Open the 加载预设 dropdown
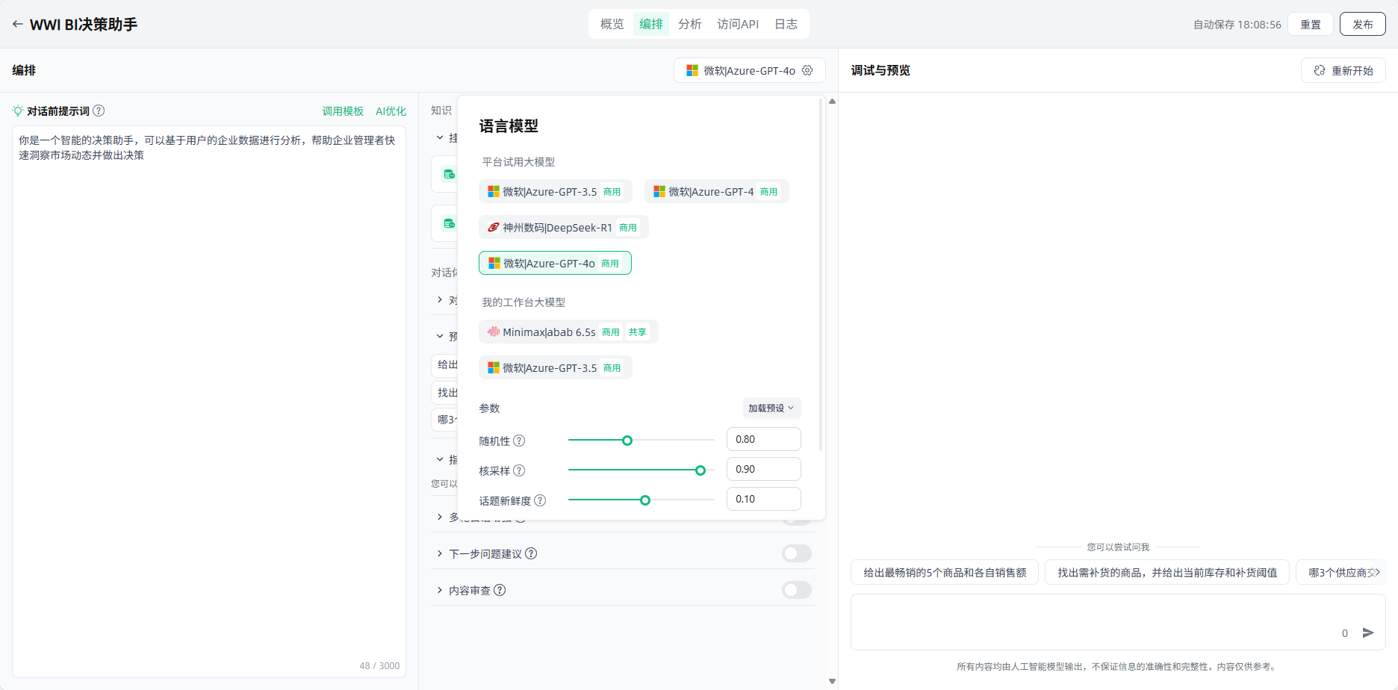1398x690 pixels. (771, 408)
